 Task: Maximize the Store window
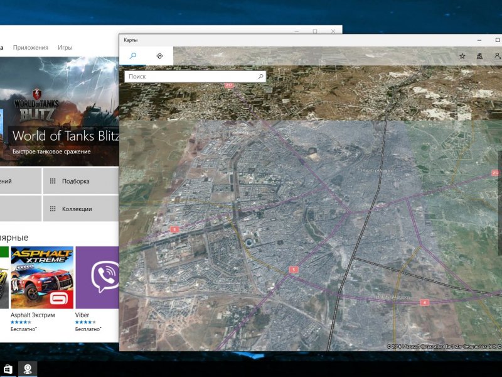(x=315, y=31)
